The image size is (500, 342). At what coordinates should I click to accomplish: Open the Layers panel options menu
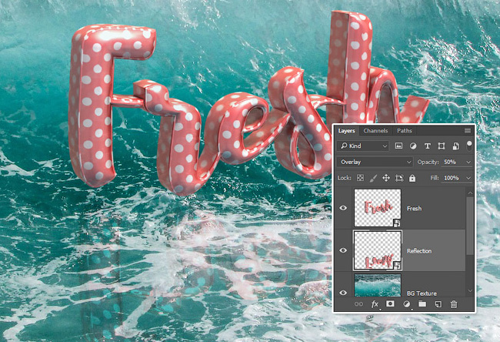[x=468, y=131]
